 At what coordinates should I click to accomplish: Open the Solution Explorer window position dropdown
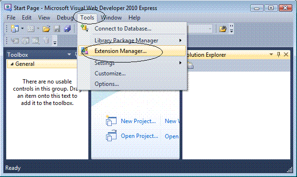click(271, 54)
